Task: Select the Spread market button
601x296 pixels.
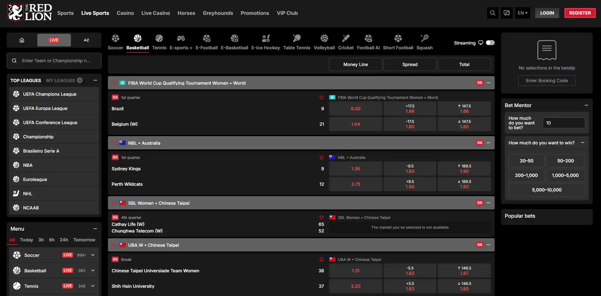Action: click(410, 64)
